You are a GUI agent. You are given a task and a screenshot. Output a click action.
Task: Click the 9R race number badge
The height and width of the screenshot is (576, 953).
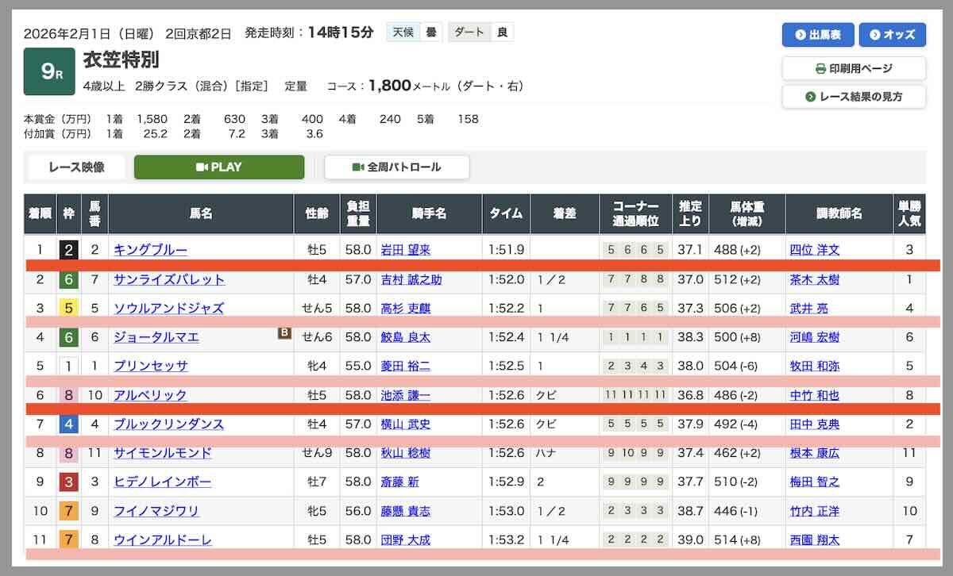coord(49,72)
